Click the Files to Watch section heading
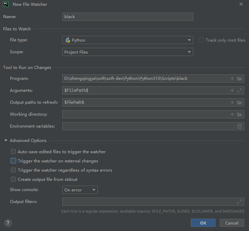The image size is (249, 231). pos(17,29)
